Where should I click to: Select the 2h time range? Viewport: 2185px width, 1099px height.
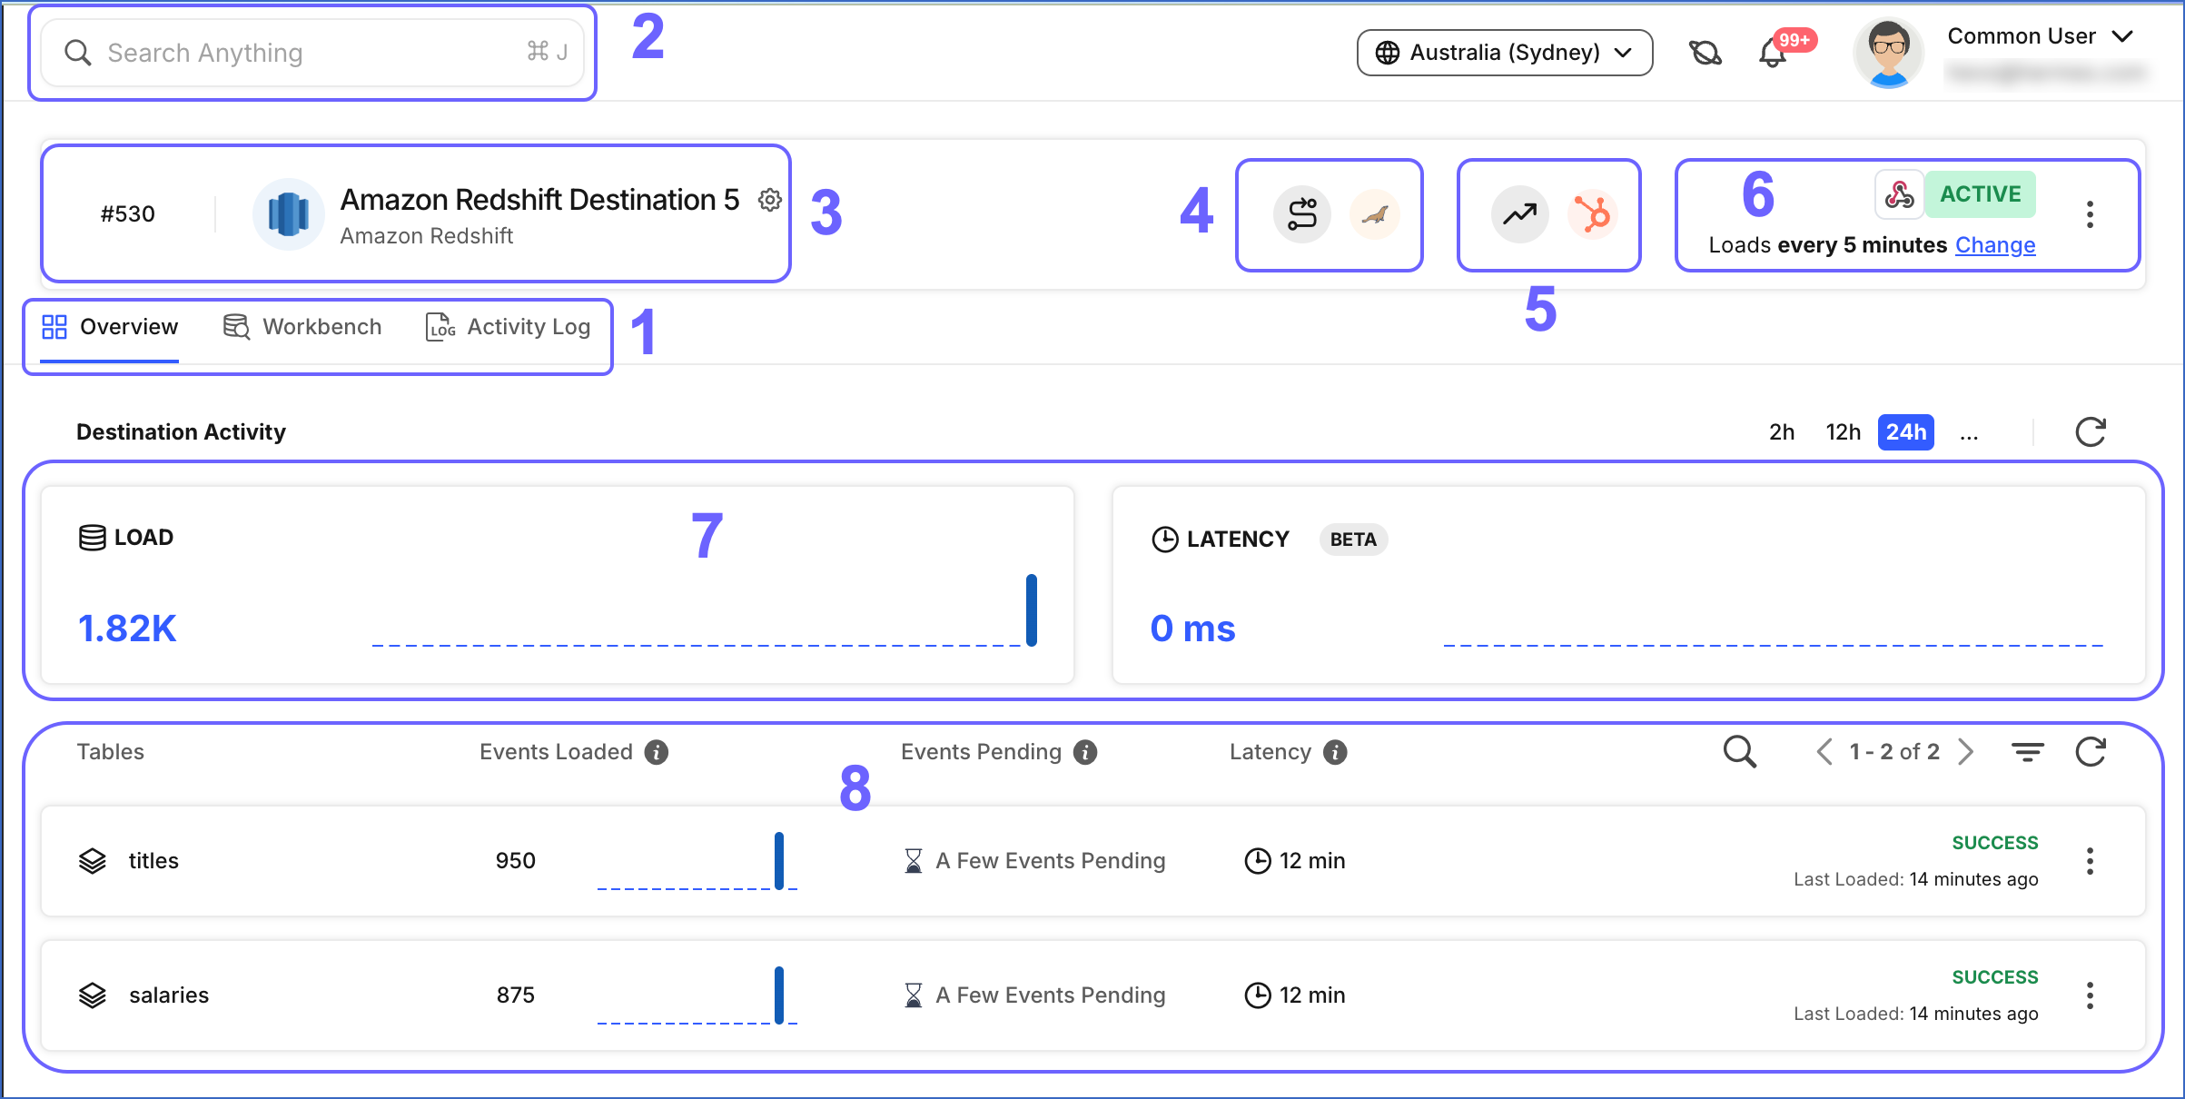point(1782,432)
